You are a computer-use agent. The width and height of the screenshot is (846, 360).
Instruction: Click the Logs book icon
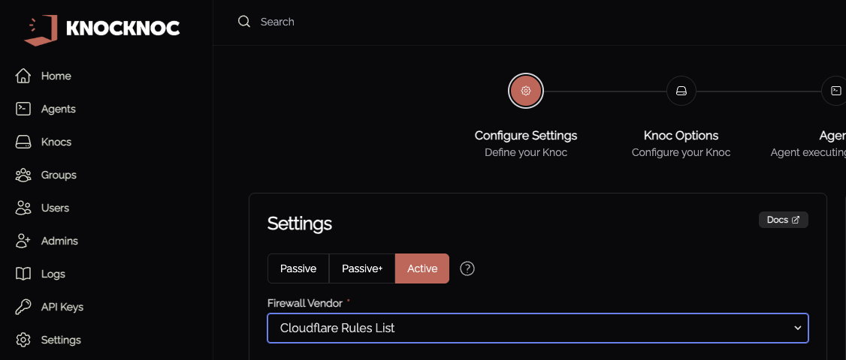23,274
